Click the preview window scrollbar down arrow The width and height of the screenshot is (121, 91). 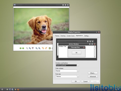click(x=95, y=57)
